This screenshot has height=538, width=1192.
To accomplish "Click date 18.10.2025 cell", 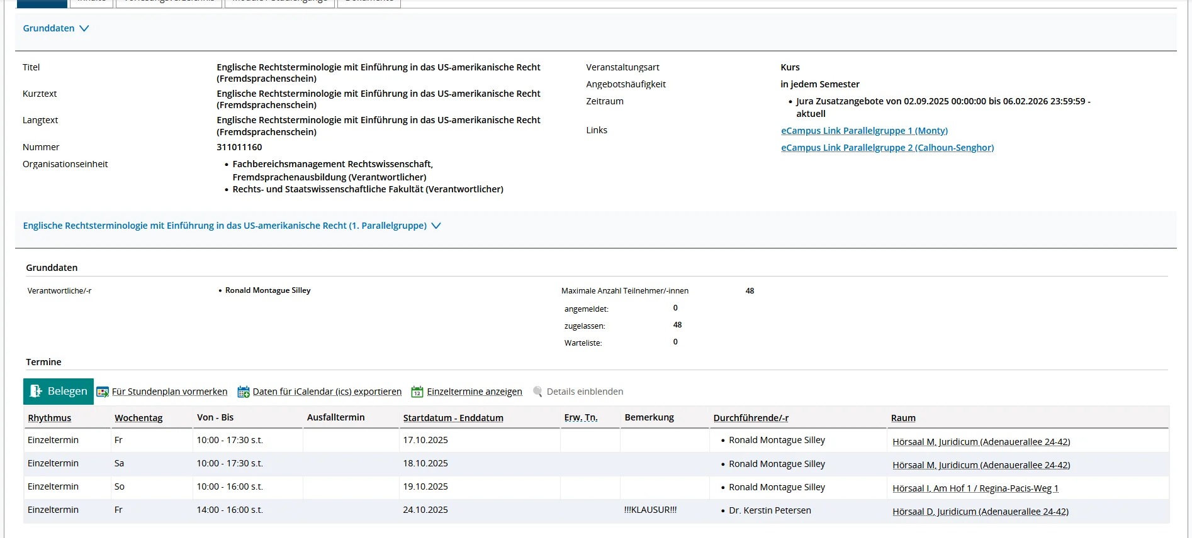I will pos(425,463).
